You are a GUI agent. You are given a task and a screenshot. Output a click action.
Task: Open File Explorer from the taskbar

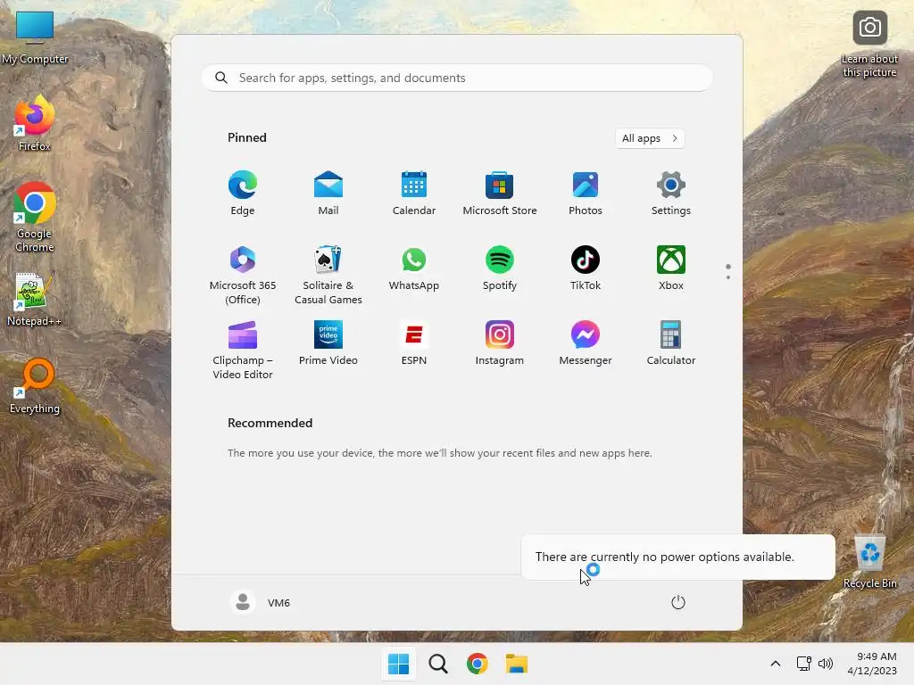tap(517, 664)
